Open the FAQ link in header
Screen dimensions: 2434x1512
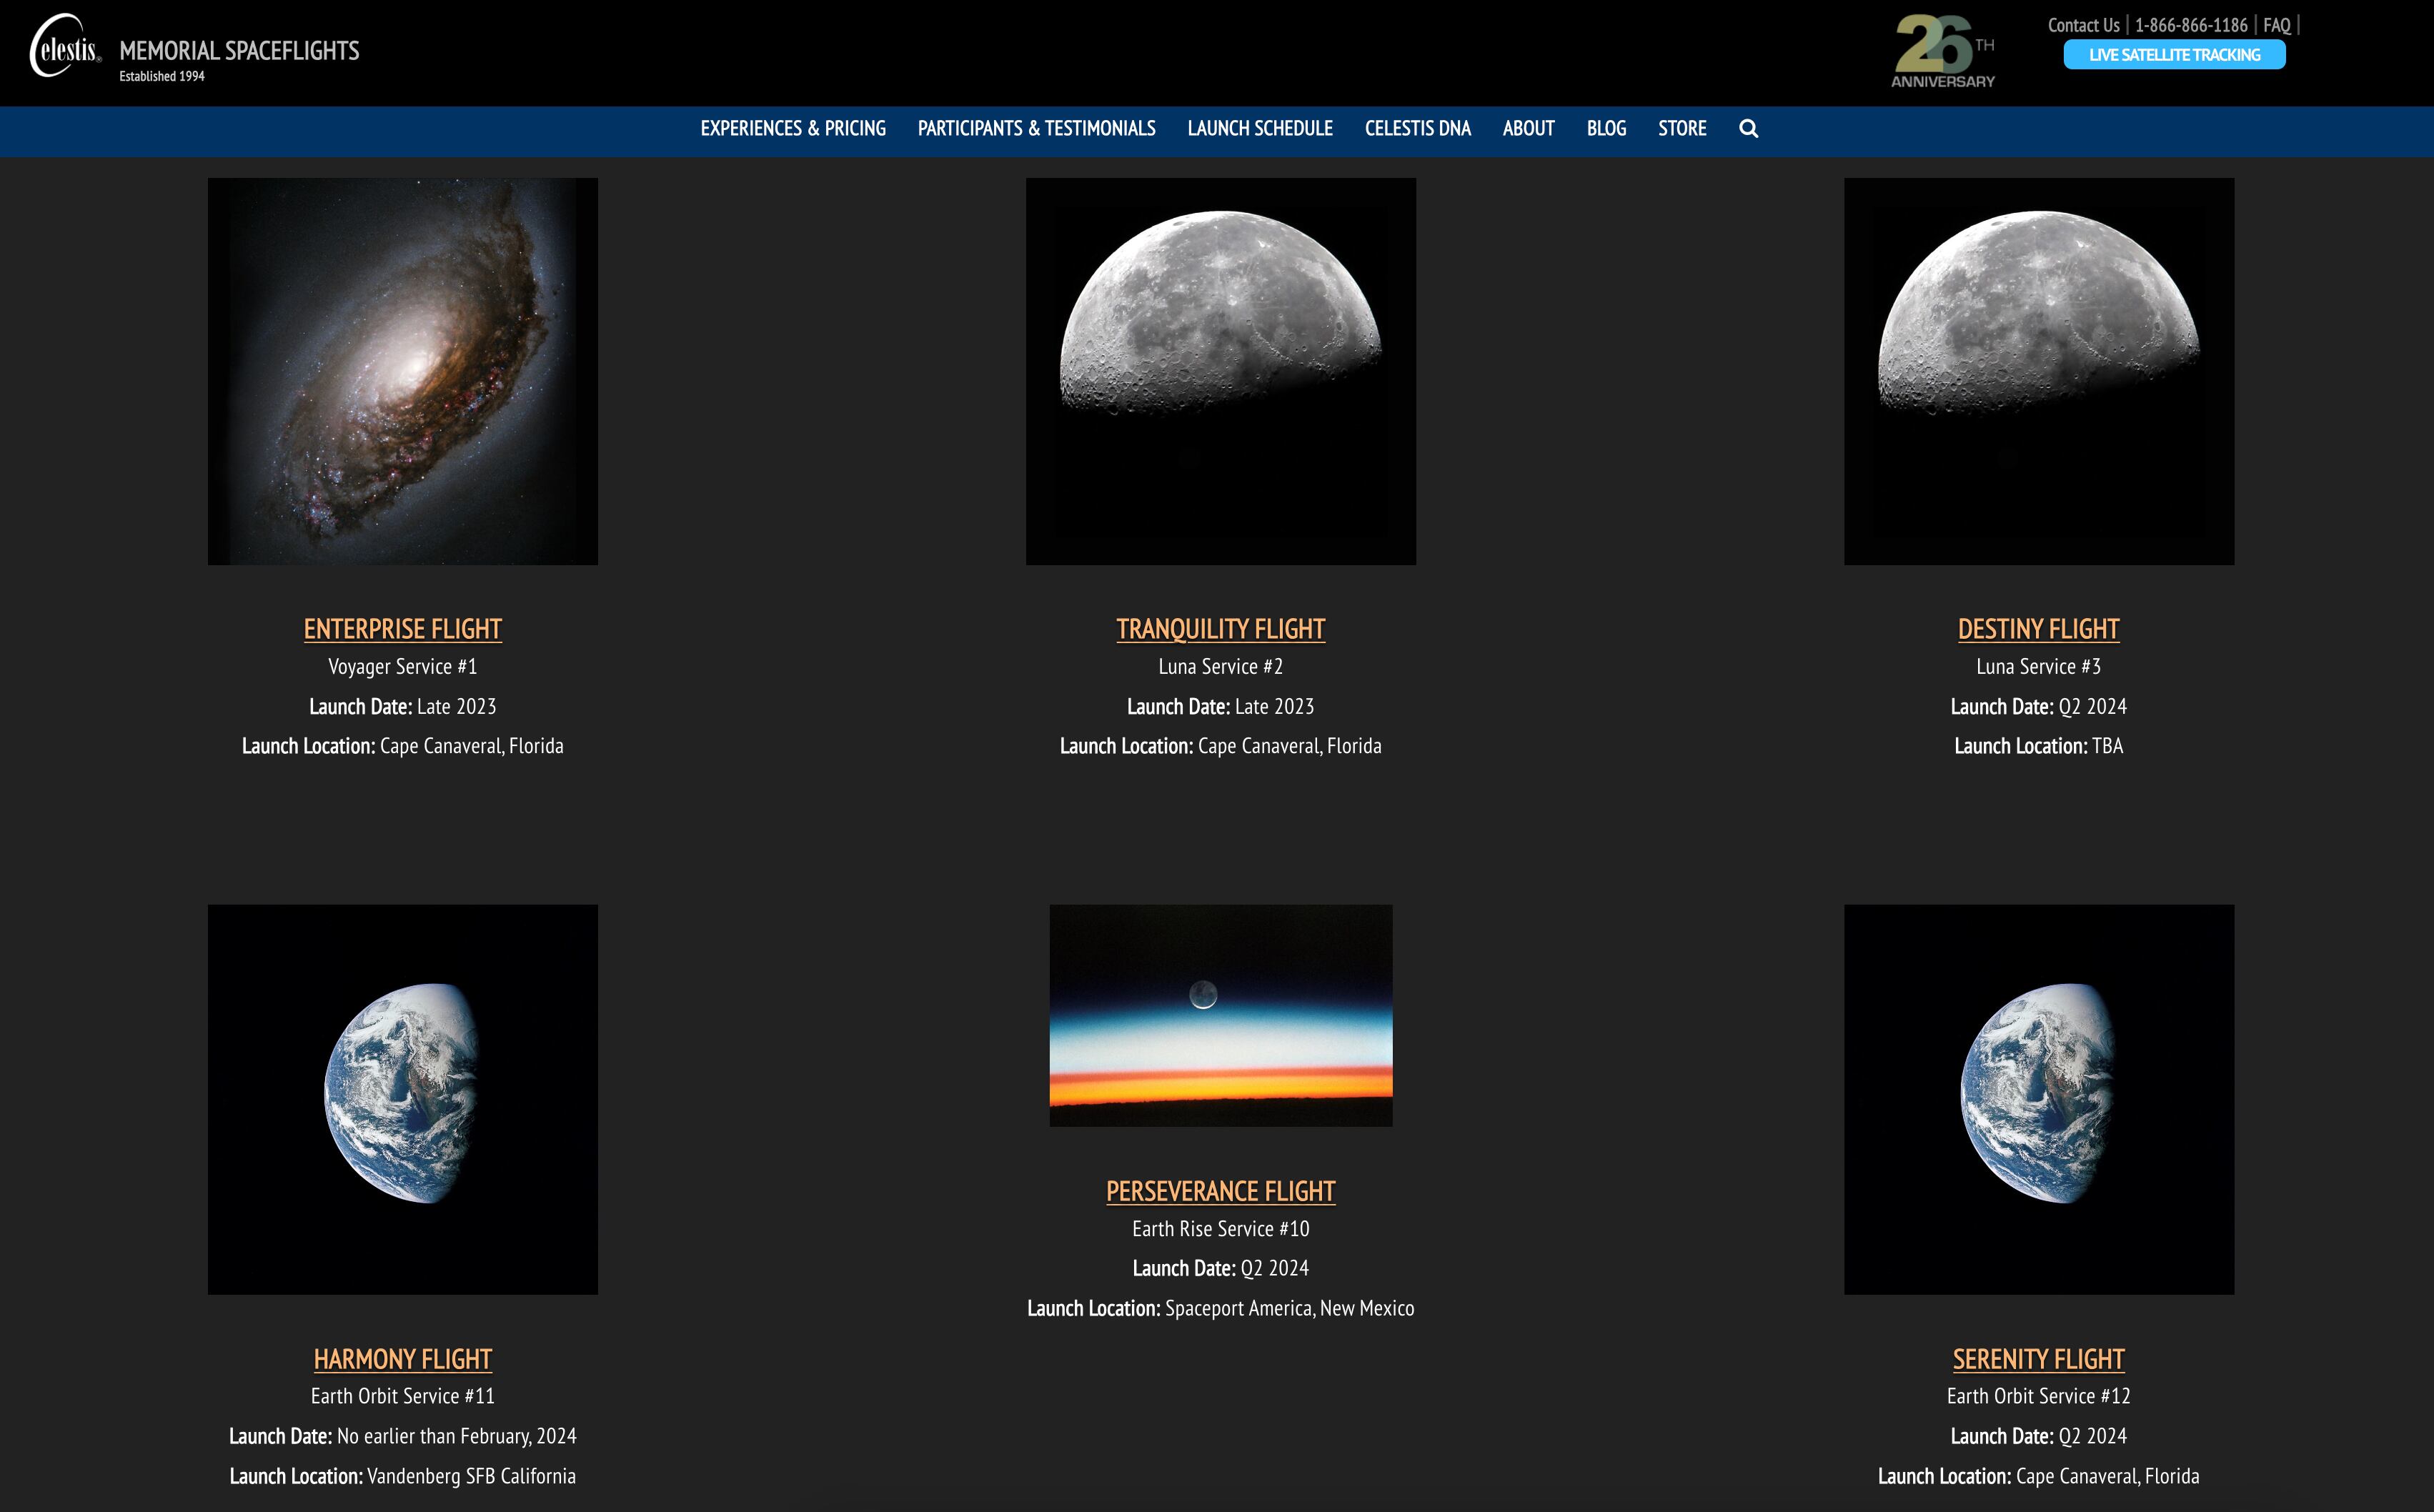pyautogui.click(x=2276, y=25)
